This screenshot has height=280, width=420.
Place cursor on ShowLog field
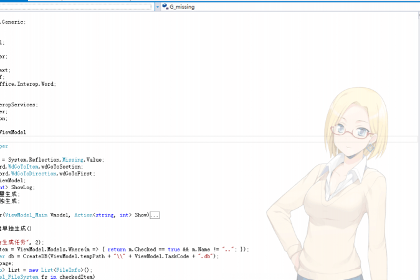pyautogui.click(x=22, y=187)
